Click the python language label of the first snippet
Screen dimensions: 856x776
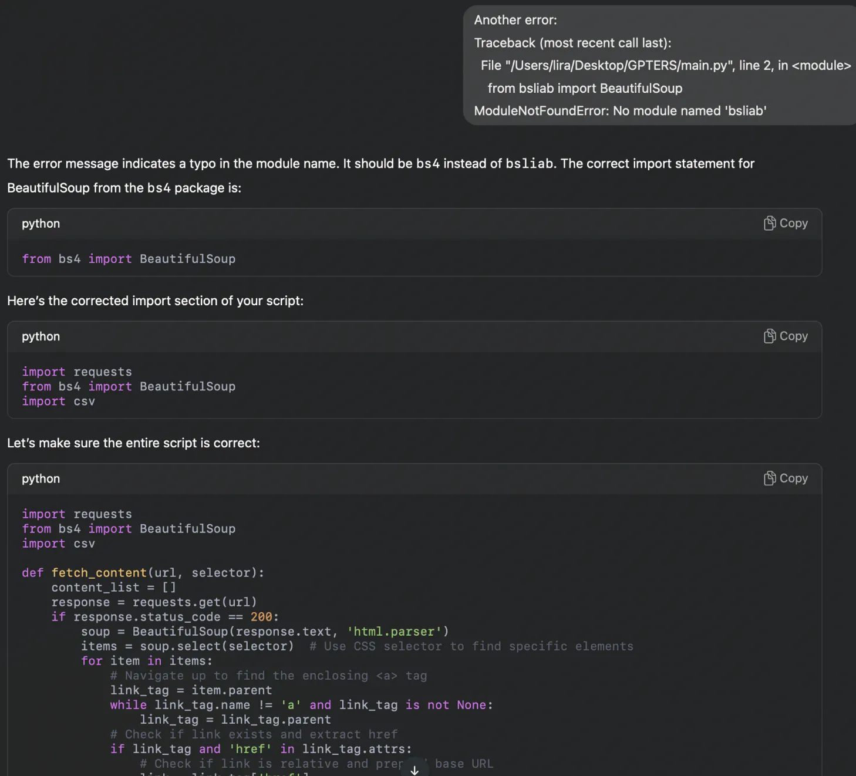(x=41, y=224)
